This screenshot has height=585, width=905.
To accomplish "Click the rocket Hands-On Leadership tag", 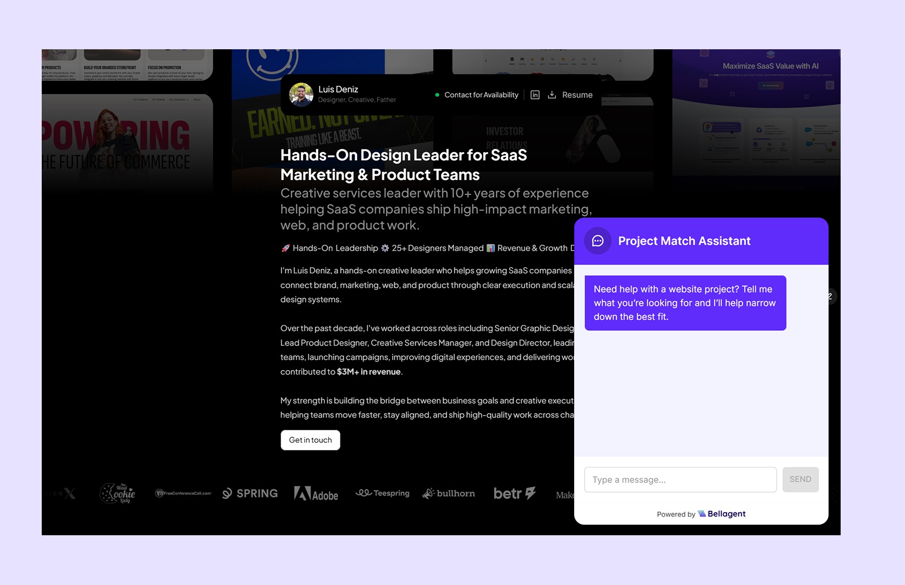I will point(329,248).
